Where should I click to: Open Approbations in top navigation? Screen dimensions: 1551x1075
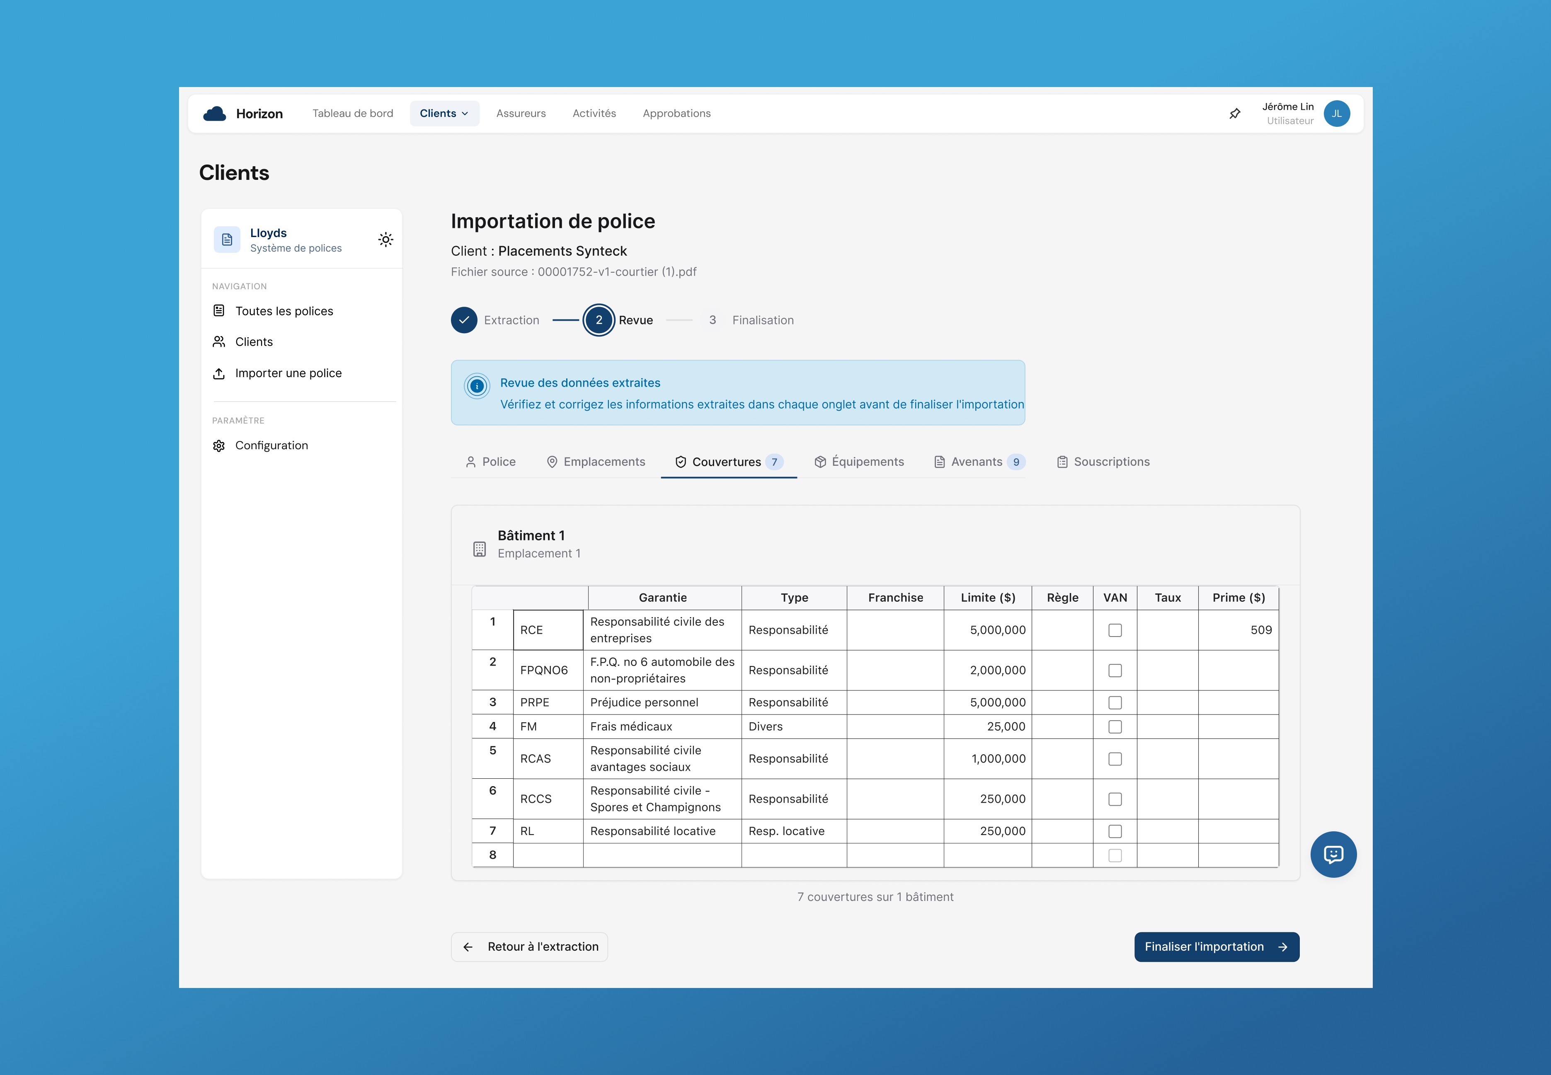pos(676,114)
